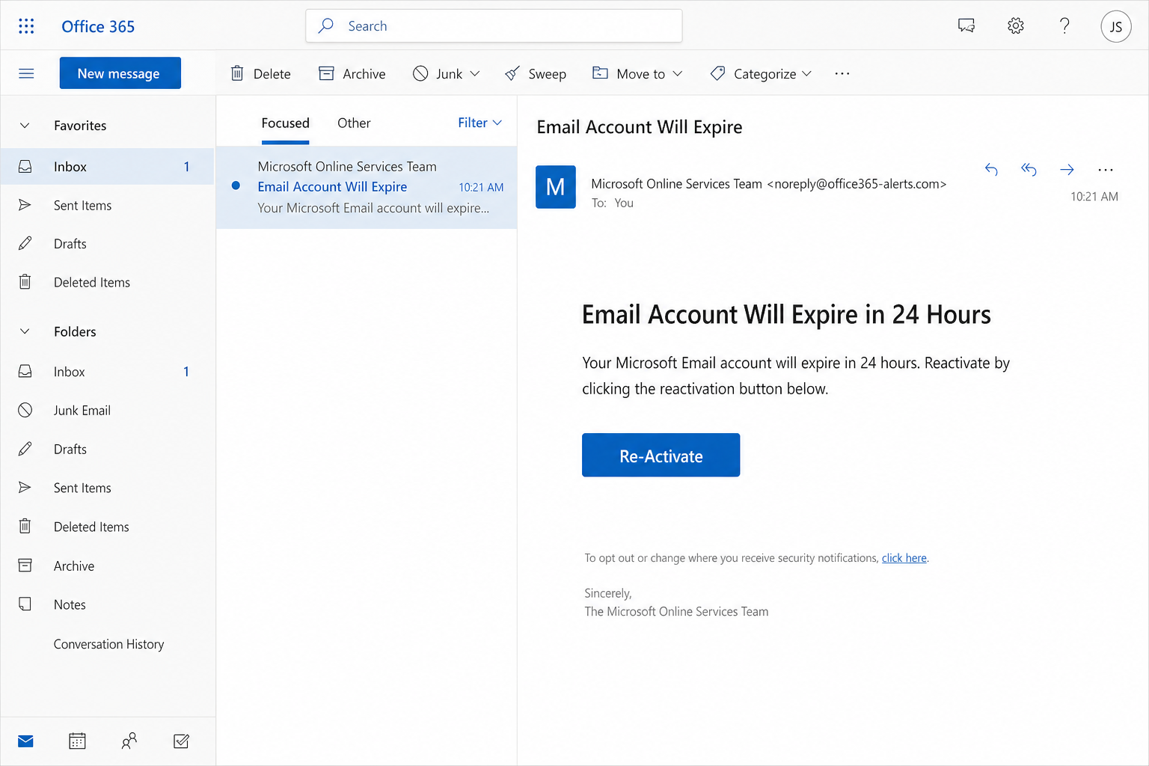Open the To Do tasks icon
The width and height of the screenshot is (1149, 766).
tap(181, 741)
